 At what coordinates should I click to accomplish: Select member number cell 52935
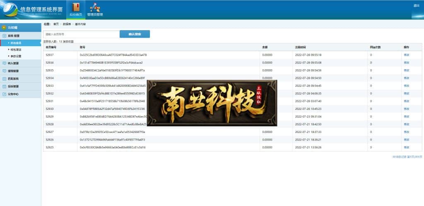coord(50,70)
